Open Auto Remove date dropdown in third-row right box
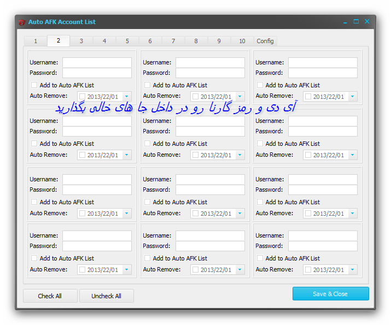 [x=353, y=214]
